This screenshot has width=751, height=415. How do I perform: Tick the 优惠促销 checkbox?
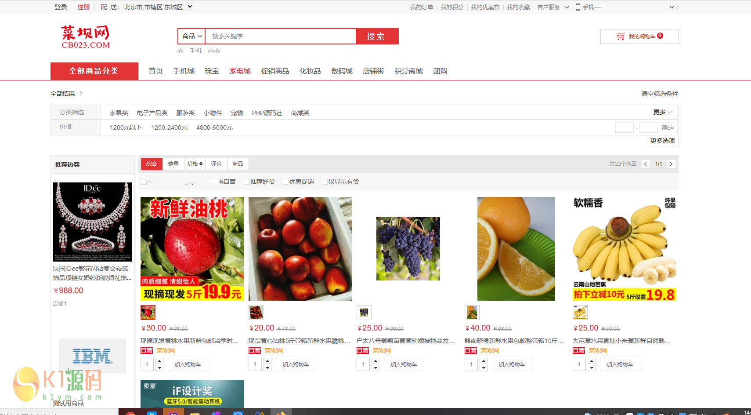pos(285,182)
